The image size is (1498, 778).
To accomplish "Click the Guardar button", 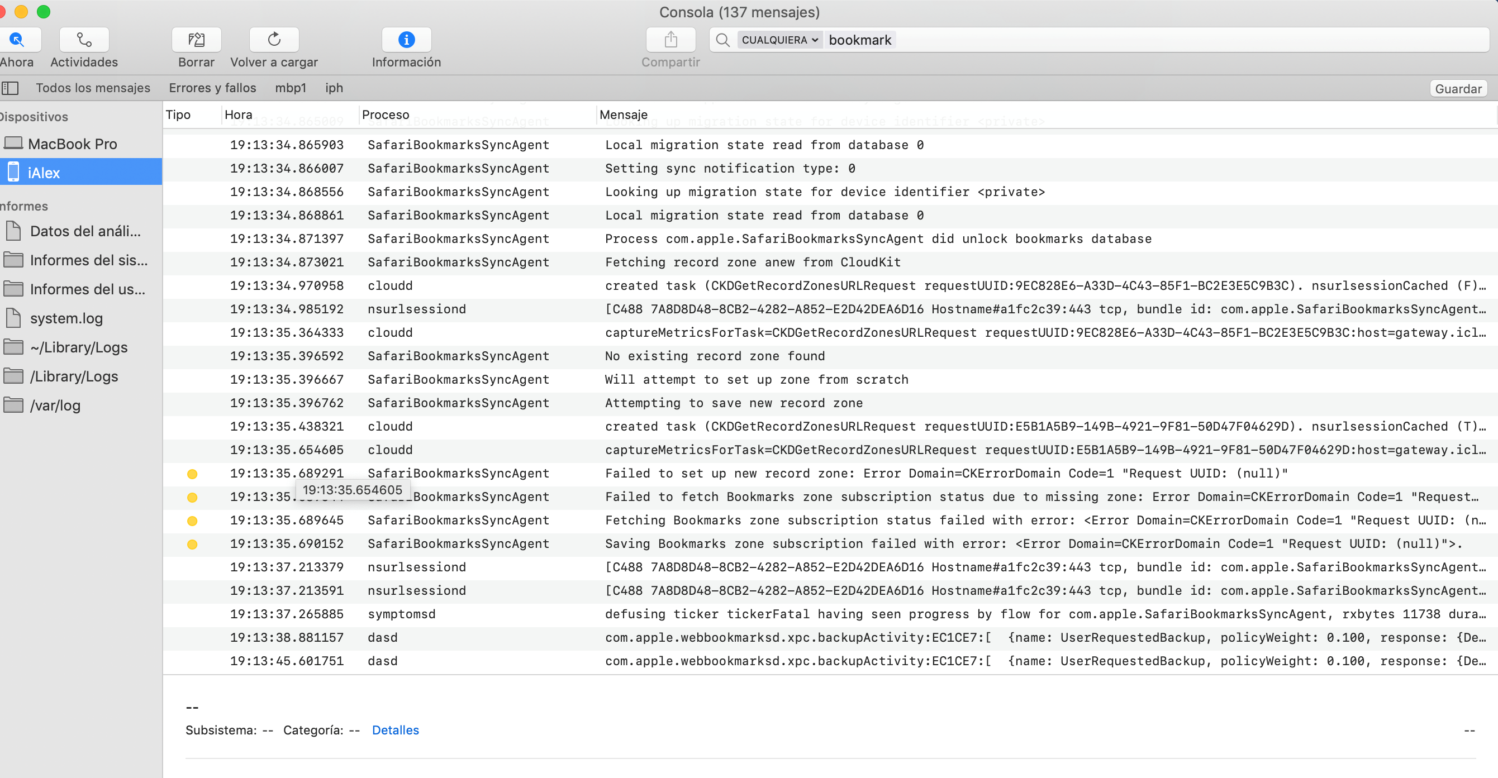I will pos(1457,88).
